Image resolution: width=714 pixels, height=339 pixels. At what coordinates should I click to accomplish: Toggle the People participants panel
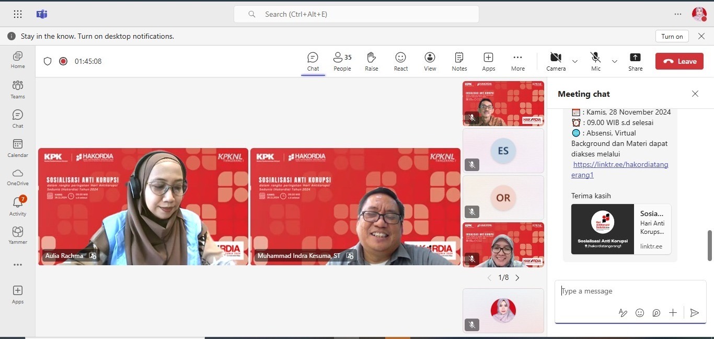pos(342,61)
